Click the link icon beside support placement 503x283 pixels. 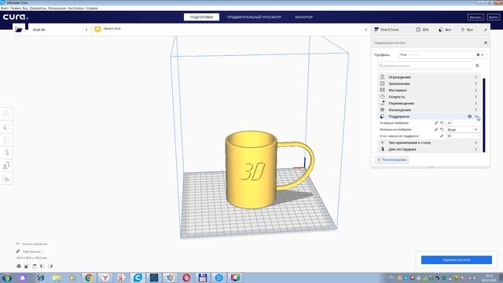(436, 130)
